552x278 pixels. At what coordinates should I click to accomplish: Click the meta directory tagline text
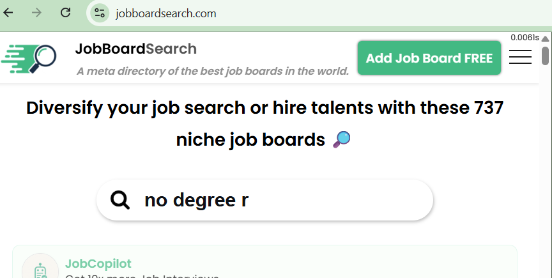213,71
